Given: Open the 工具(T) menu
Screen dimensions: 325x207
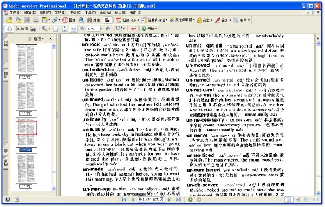Looking at the screenshot, I should click(x=90, y=12).
